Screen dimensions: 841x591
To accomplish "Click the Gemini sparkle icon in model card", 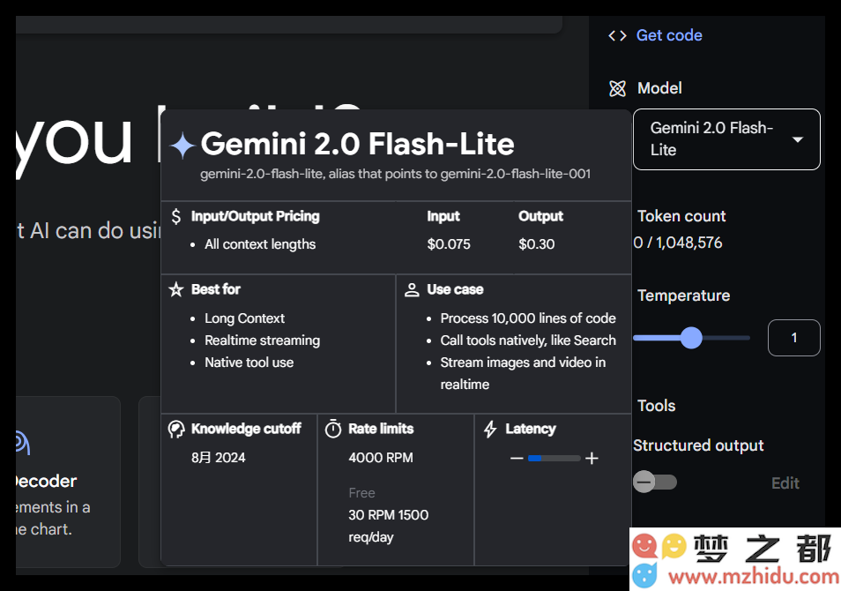I will (x=182, y=145).
